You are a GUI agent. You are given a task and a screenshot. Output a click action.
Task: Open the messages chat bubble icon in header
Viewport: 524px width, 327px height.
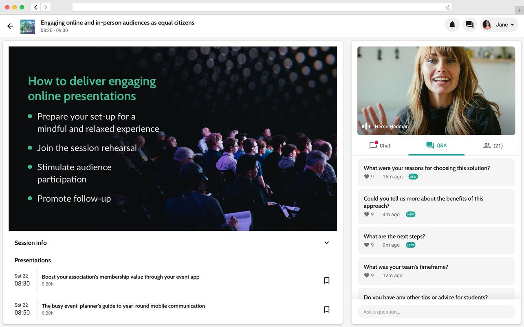point(469,25)
